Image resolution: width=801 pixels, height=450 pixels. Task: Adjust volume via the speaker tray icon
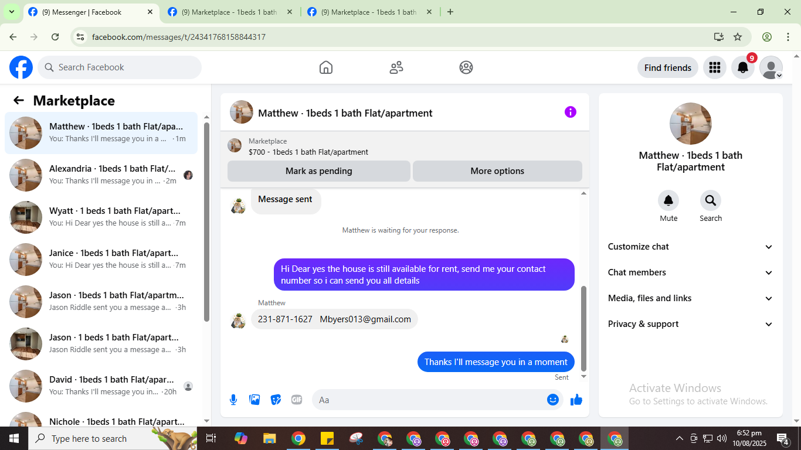pos(722,438)
